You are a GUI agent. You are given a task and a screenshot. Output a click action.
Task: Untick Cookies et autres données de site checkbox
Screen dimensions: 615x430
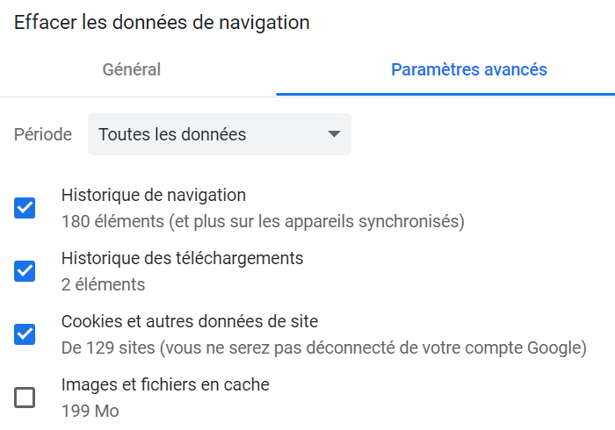coord(25,334)
